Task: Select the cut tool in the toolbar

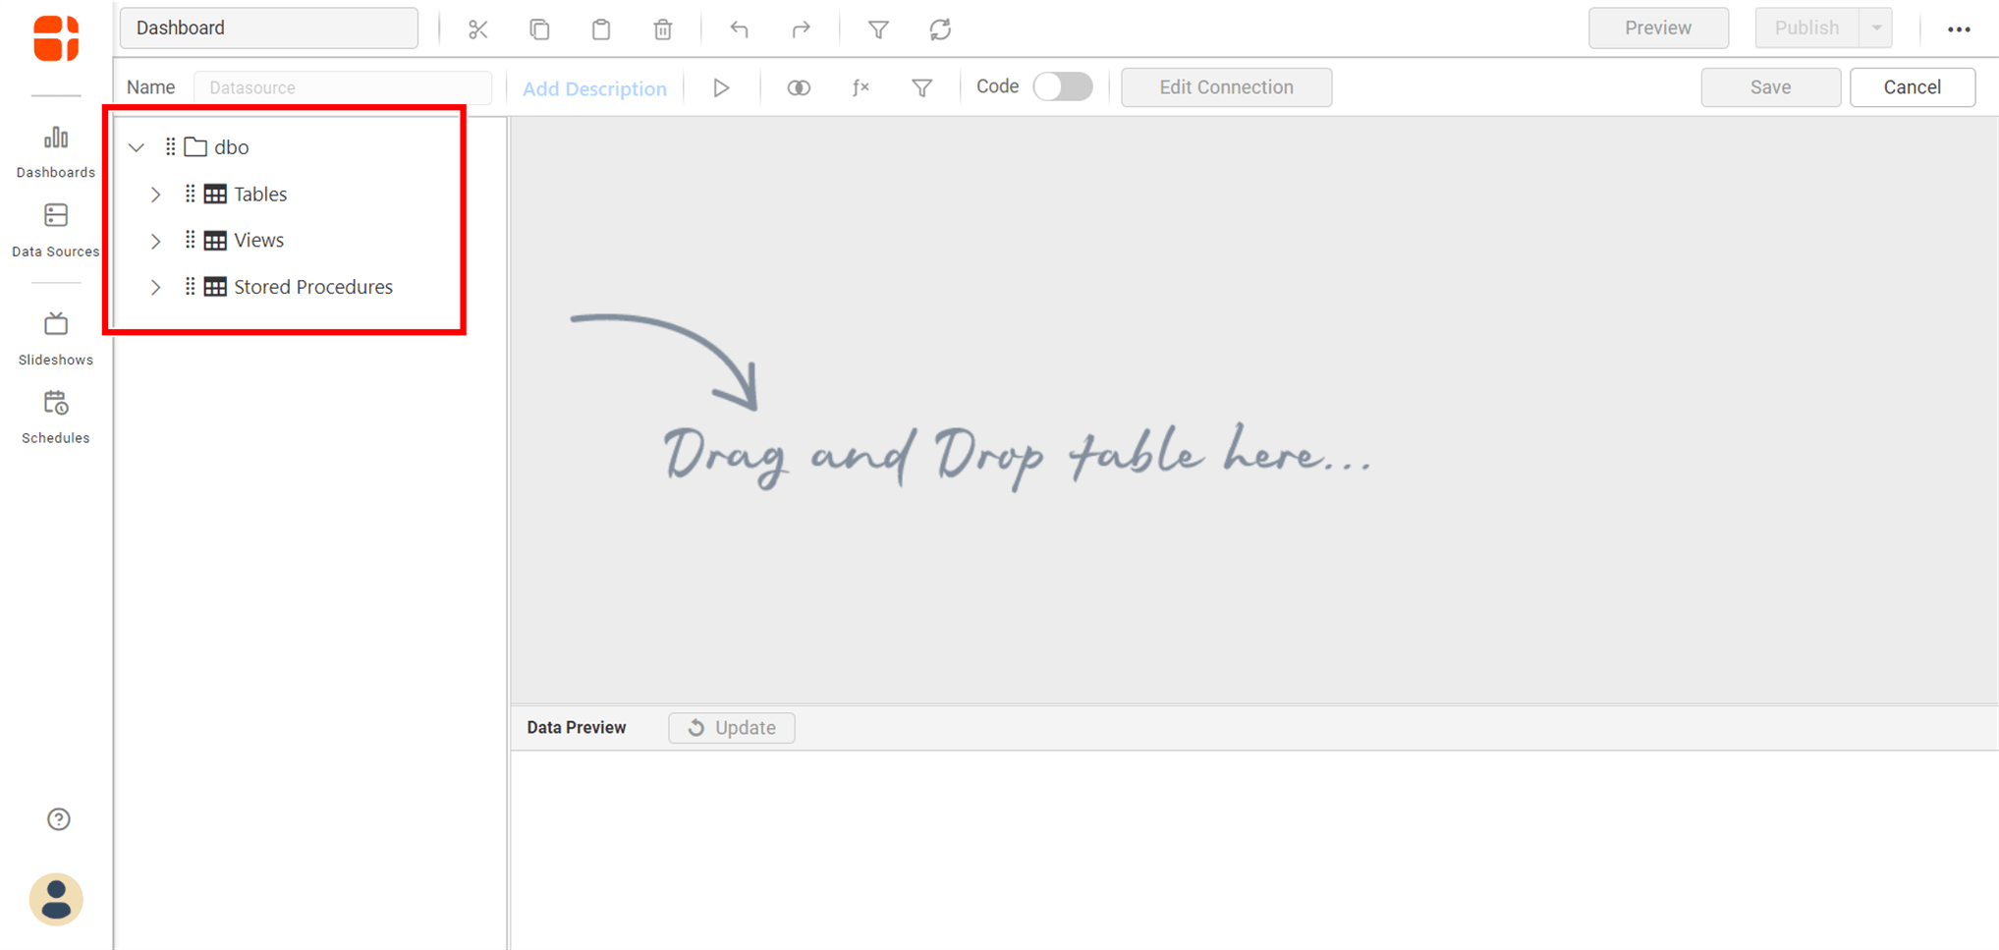Action: point(478,28)
